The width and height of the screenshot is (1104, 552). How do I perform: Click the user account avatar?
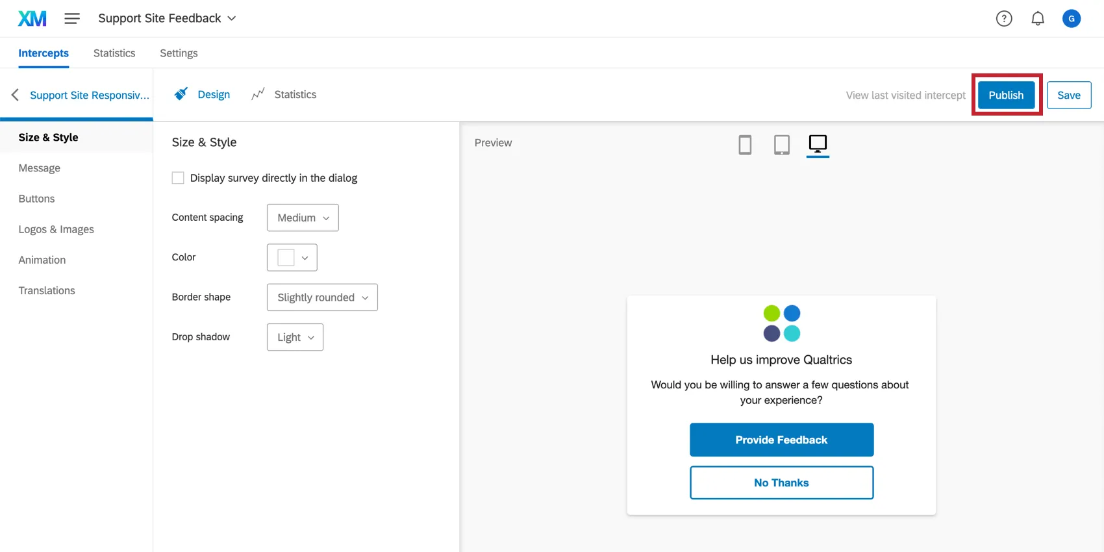(1072, 18)
